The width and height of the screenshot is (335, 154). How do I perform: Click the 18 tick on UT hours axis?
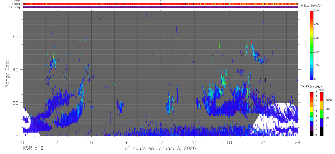(x=229, y=142)
